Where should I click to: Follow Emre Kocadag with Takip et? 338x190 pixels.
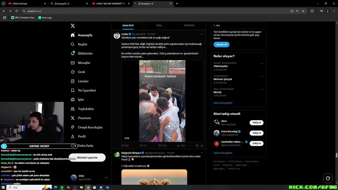coord(256,133)
